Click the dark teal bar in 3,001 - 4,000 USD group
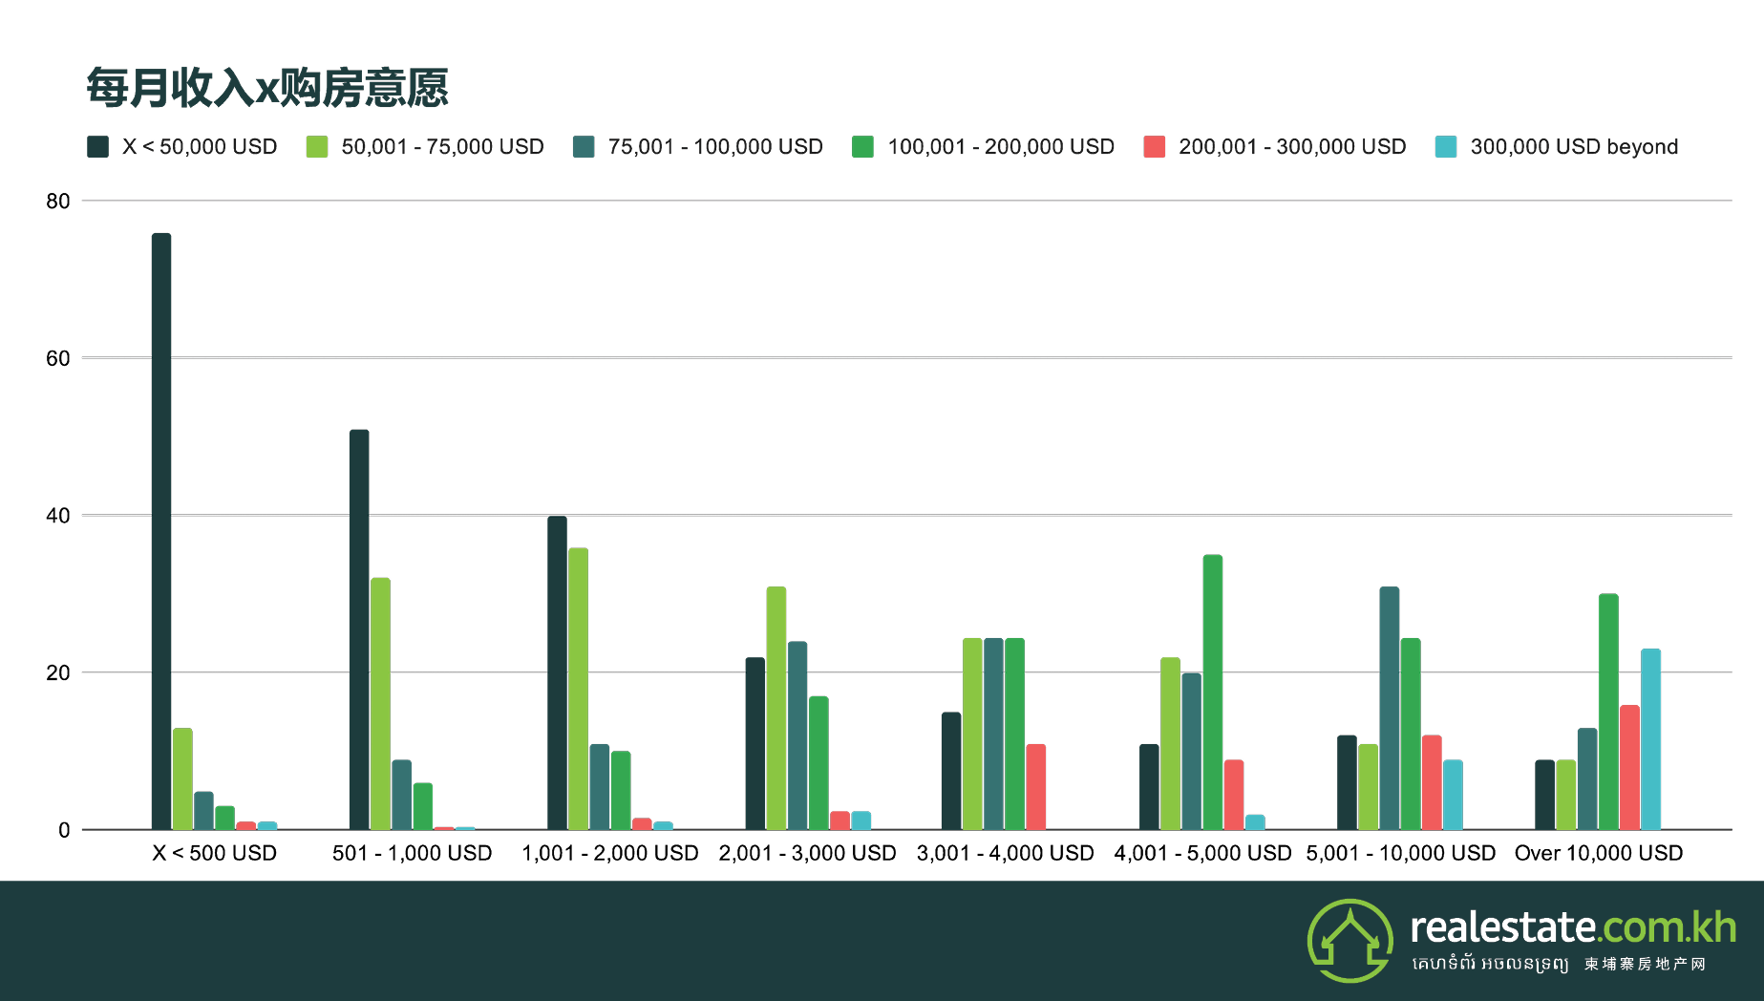1764x1001 pixels. 951,771
